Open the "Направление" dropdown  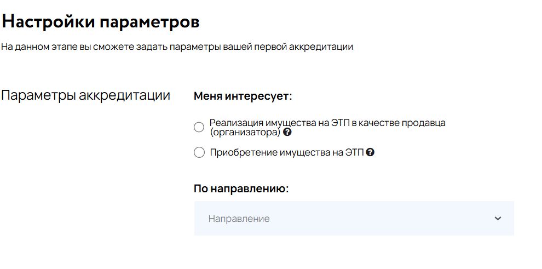coord(354,219)
